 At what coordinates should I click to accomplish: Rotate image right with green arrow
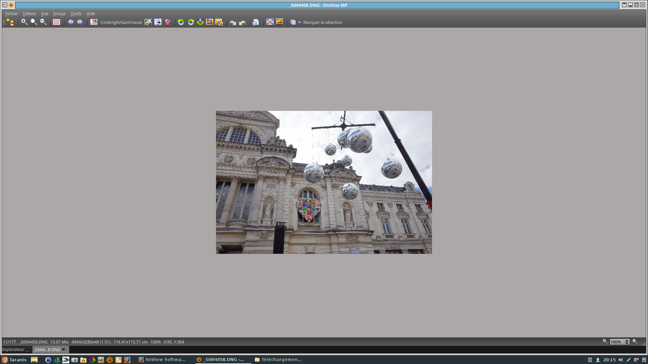point(191,22)
